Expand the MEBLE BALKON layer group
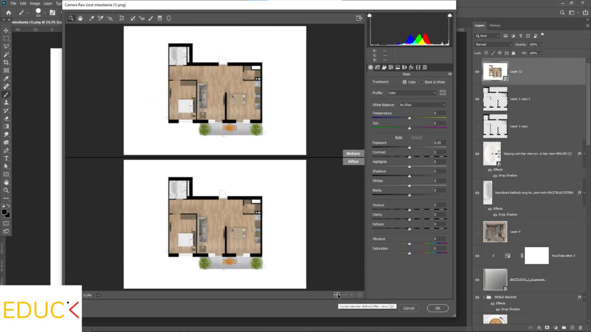Screen dimensions: 591x332 pyautogui.click(x=484, y=297)
